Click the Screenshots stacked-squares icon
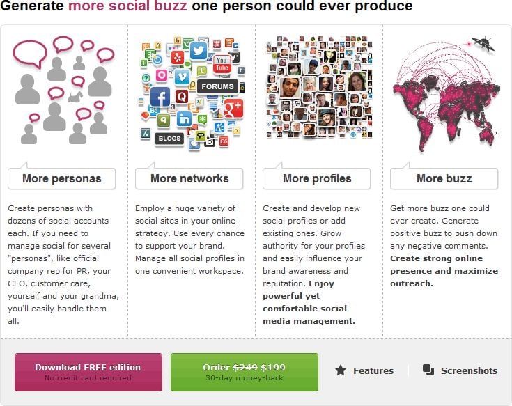The height and width of the screenshot is (406, 512). pos(428,370)
